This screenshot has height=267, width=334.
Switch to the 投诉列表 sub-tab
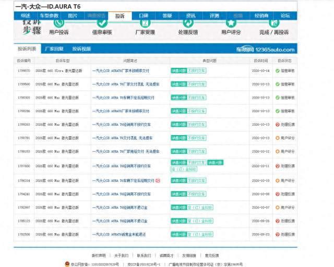click(27, 48)
